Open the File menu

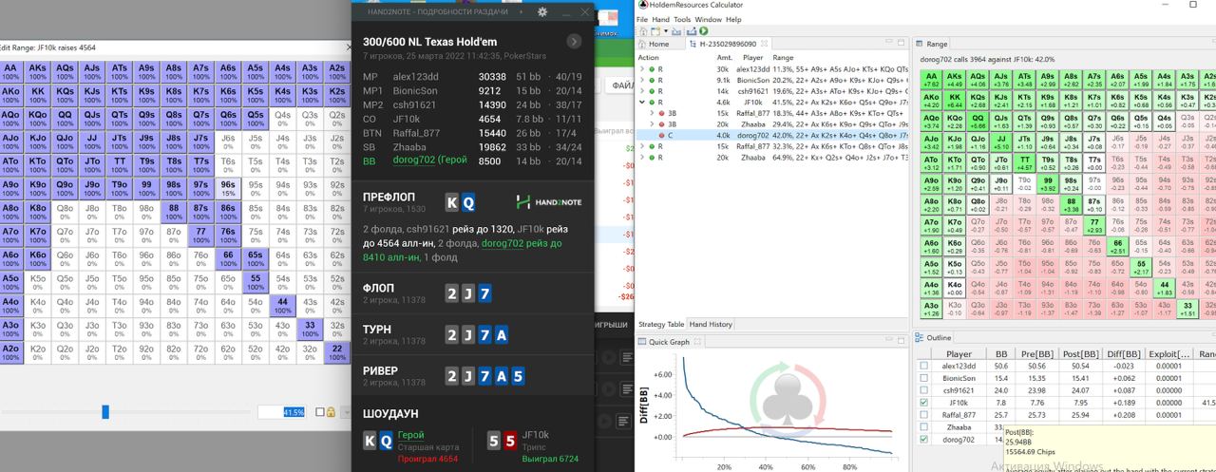click(x=642, y=19)
